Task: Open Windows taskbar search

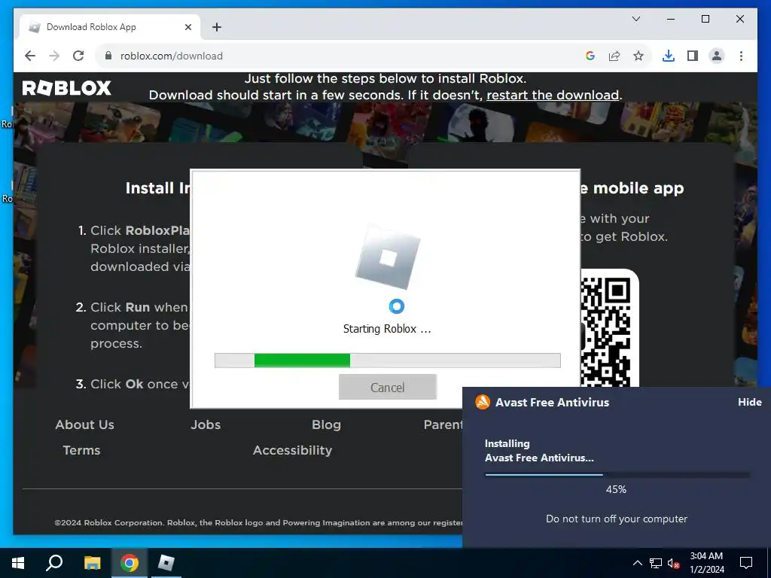Action: (54, 563)
